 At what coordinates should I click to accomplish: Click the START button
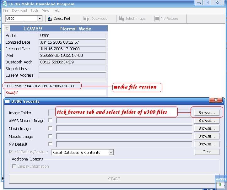pyautogui.click(x=114, y=179)
